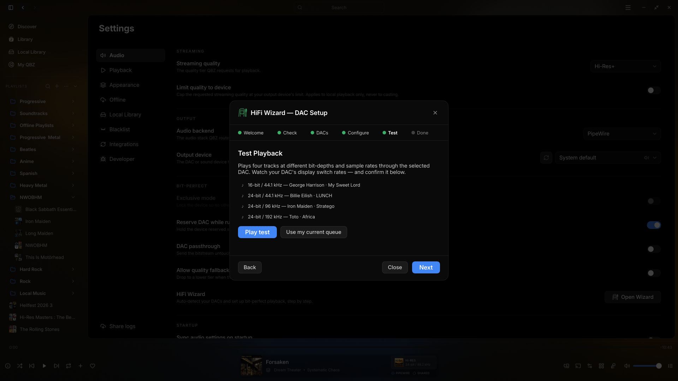Open the hamburger menu in title bar
This screenshot has width=678, height=381.
[x=628, y=7]
